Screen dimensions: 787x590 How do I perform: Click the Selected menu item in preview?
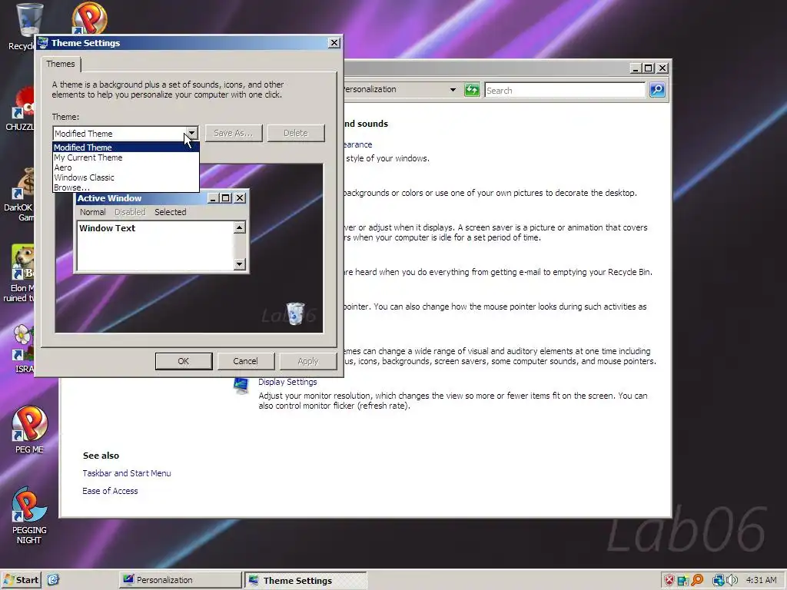(170, 212)
